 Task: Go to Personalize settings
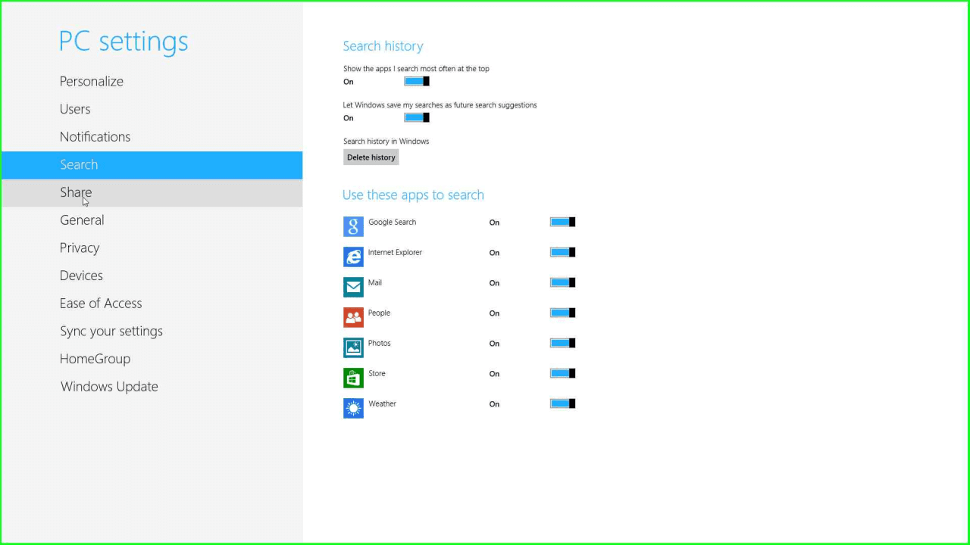[x=92, y=82]
